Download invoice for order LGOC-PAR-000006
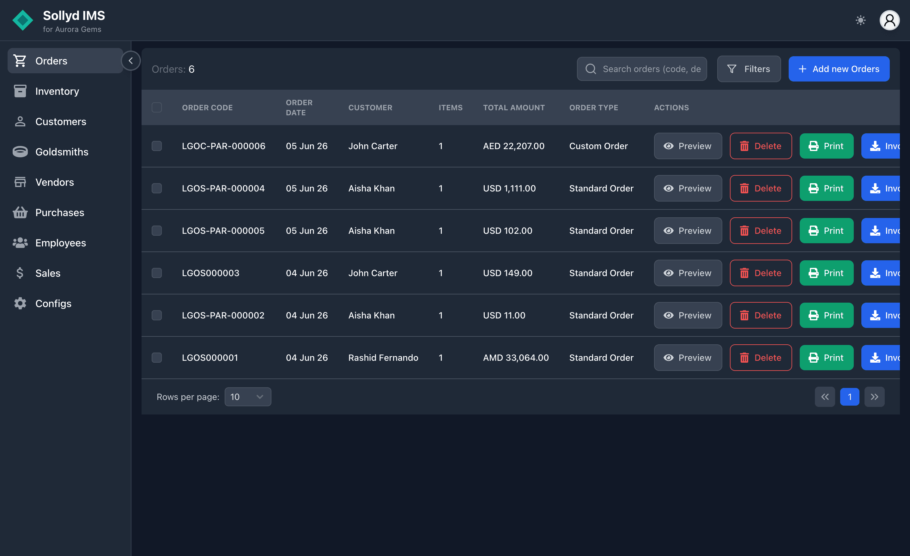 coord(880,146)
